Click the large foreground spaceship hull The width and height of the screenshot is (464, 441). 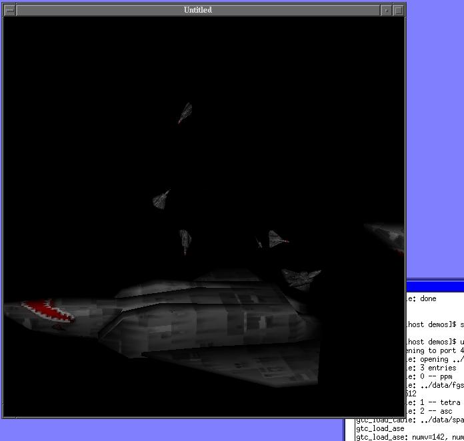(200, 320)
